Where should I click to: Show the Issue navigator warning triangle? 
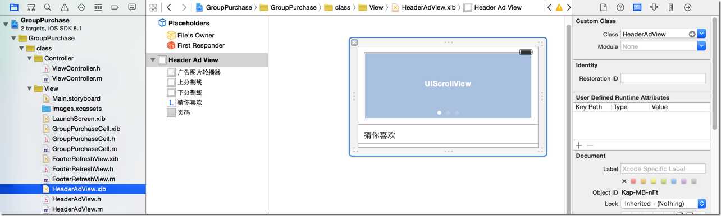point(65,7)
